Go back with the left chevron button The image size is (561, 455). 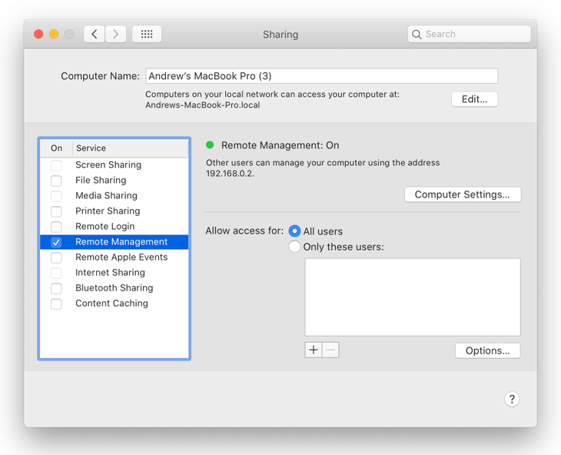point(94,34)
